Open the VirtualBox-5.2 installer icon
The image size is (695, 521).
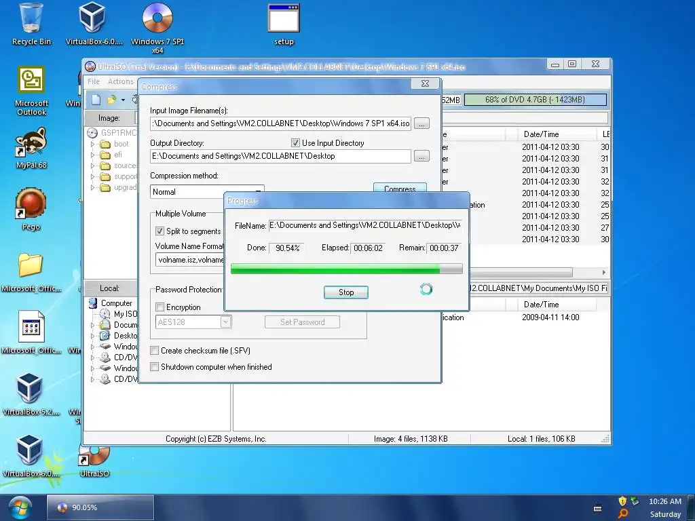pos(30,394)
